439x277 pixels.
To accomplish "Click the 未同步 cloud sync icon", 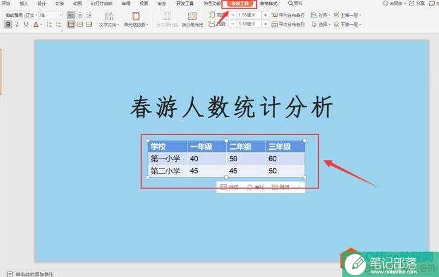I will (386, 4).
